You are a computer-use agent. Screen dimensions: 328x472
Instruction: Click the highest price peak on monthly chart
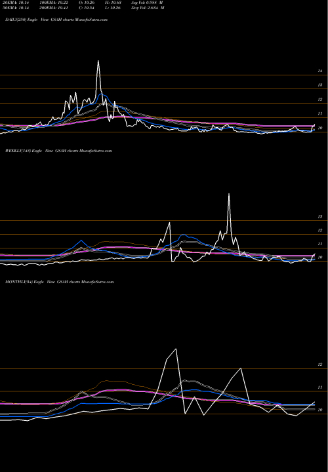pos(176,349)
